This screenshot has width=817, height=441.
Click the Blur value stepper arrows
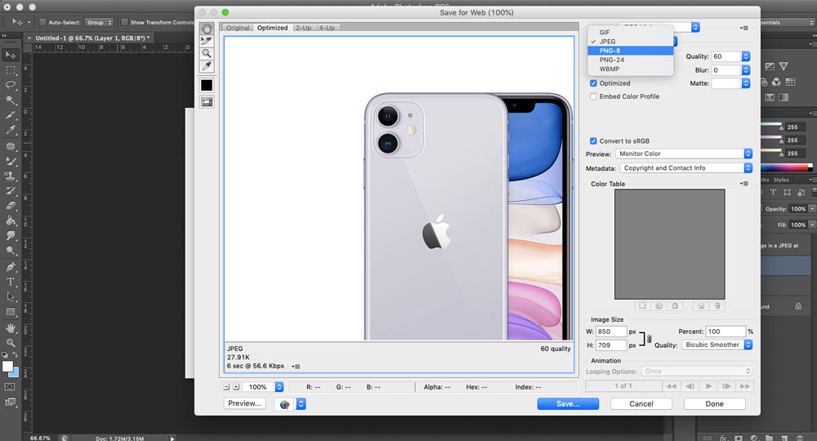coord(746,69)
